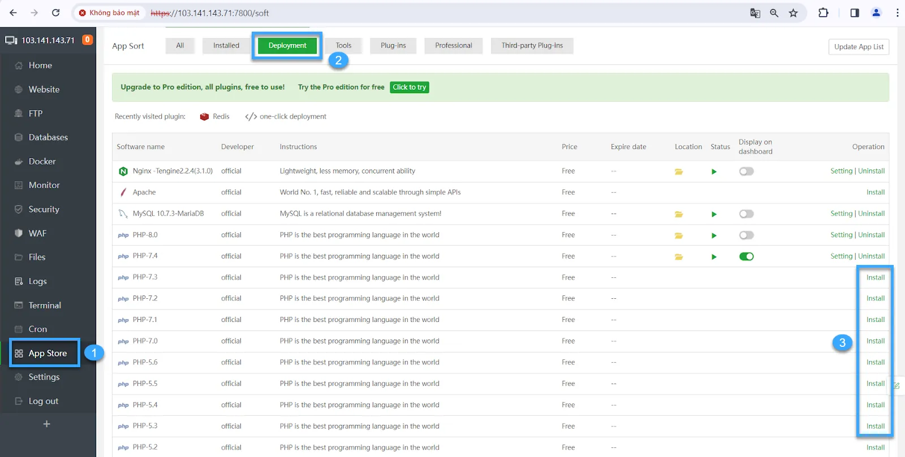
Task: Open the Third-party Plug-ins tab
Action: coord(532,46)
